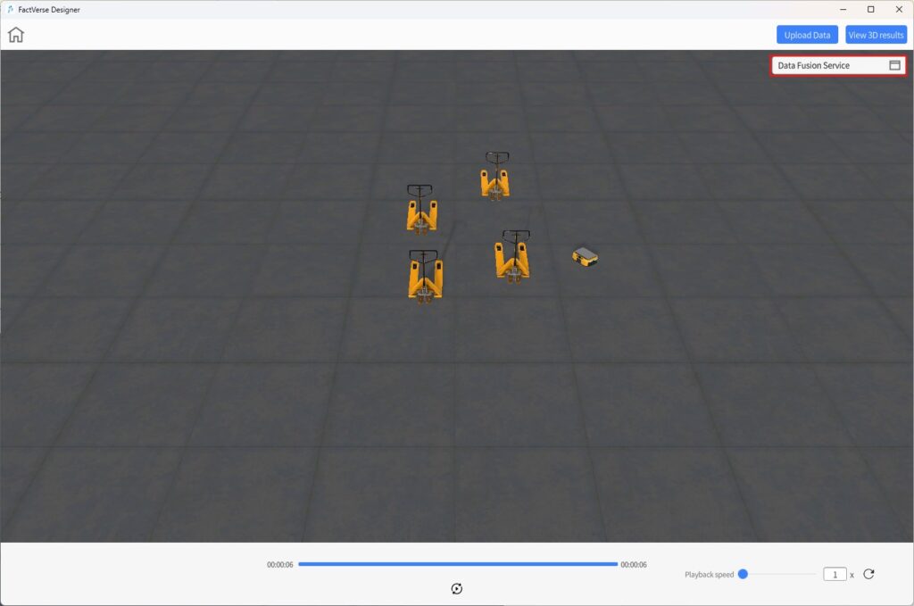Click the FactVerse Designer title bar app icon

pyautogui.click(x=10, y=9)
